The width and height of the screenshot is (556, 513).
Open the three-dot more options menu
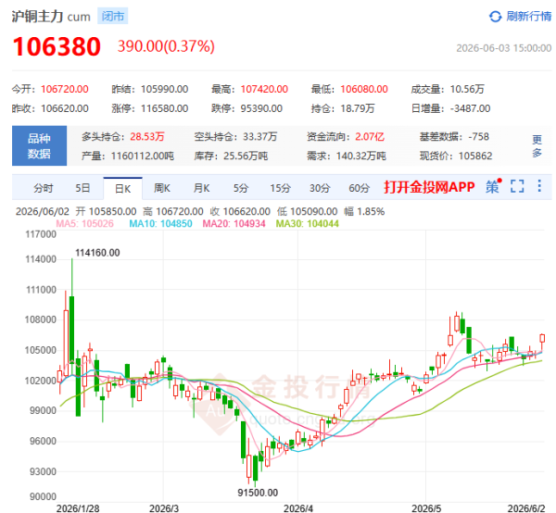pyautogui.click(x=539, y=186)
